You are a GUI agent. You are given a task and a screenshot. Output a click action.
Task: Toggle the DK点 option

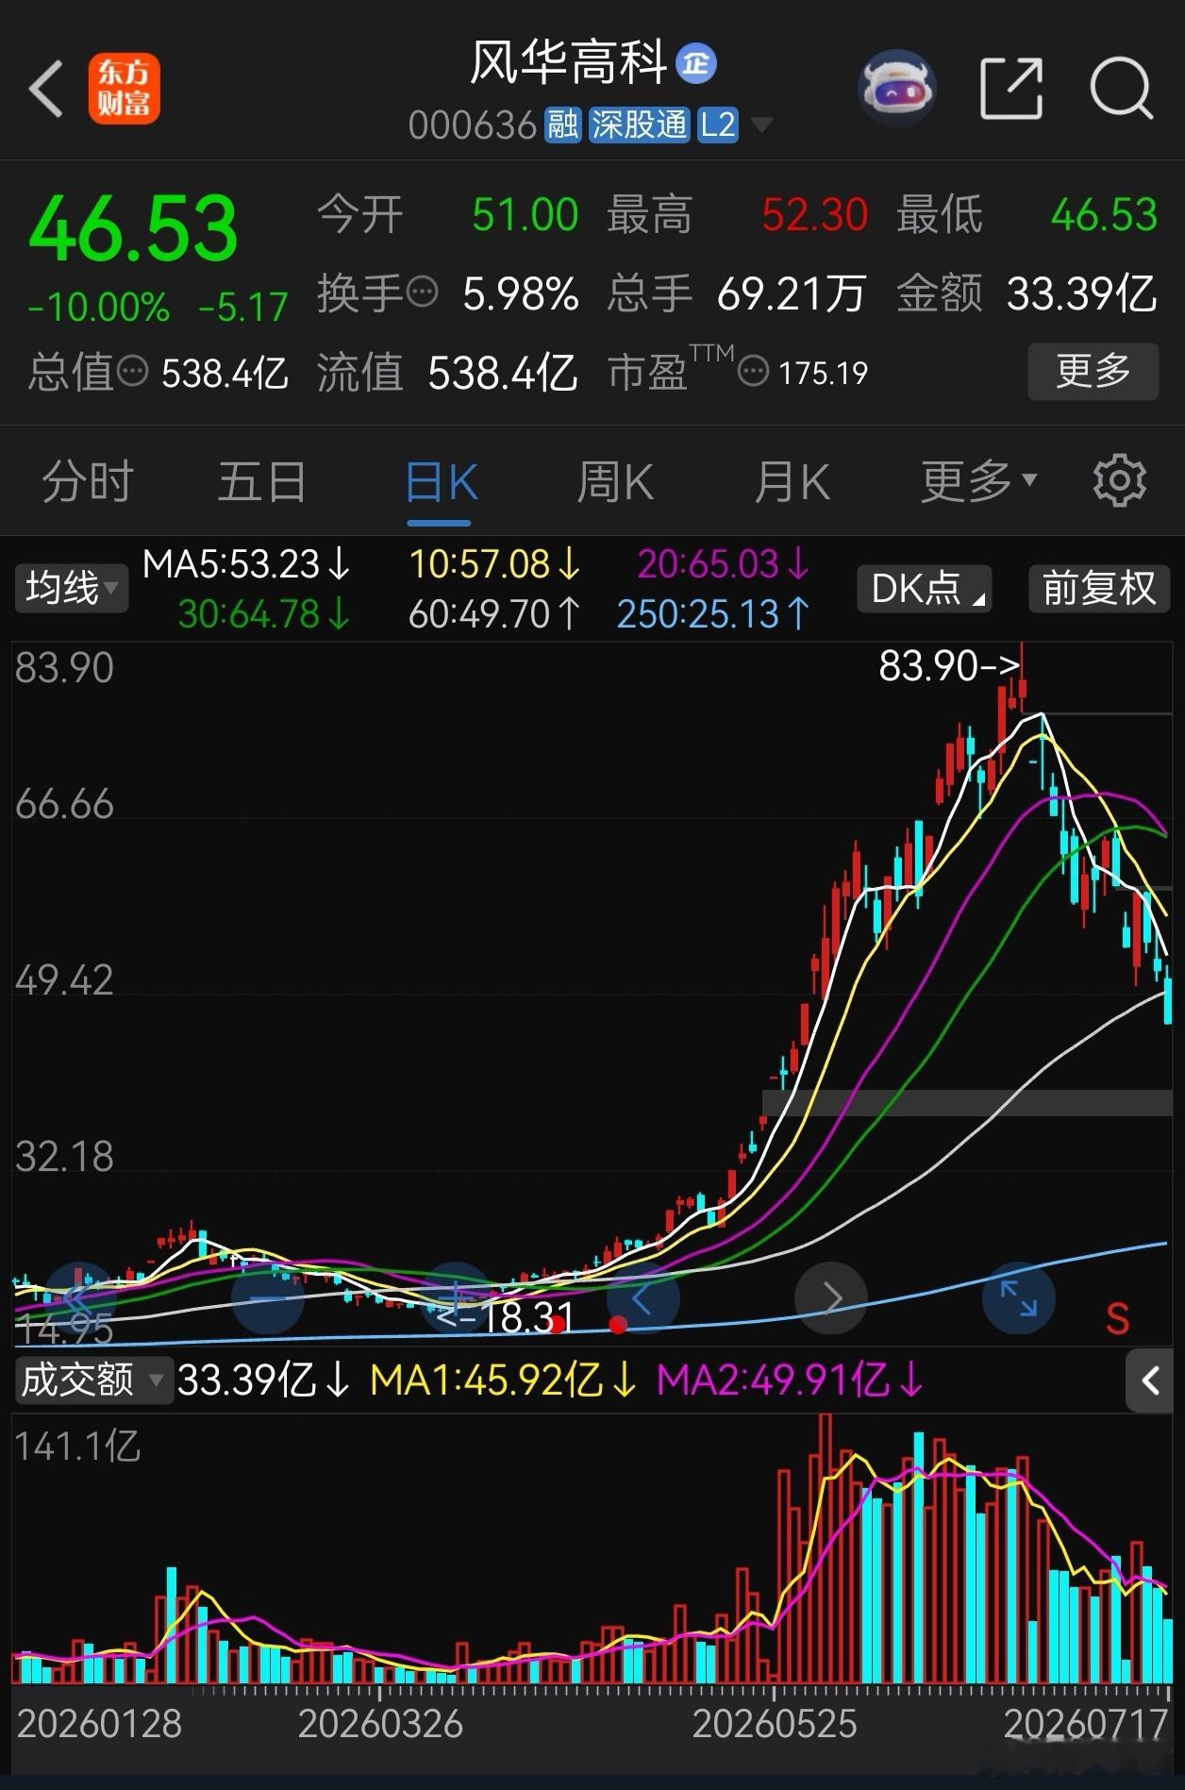pyautogui.click(x=925, y=588)
